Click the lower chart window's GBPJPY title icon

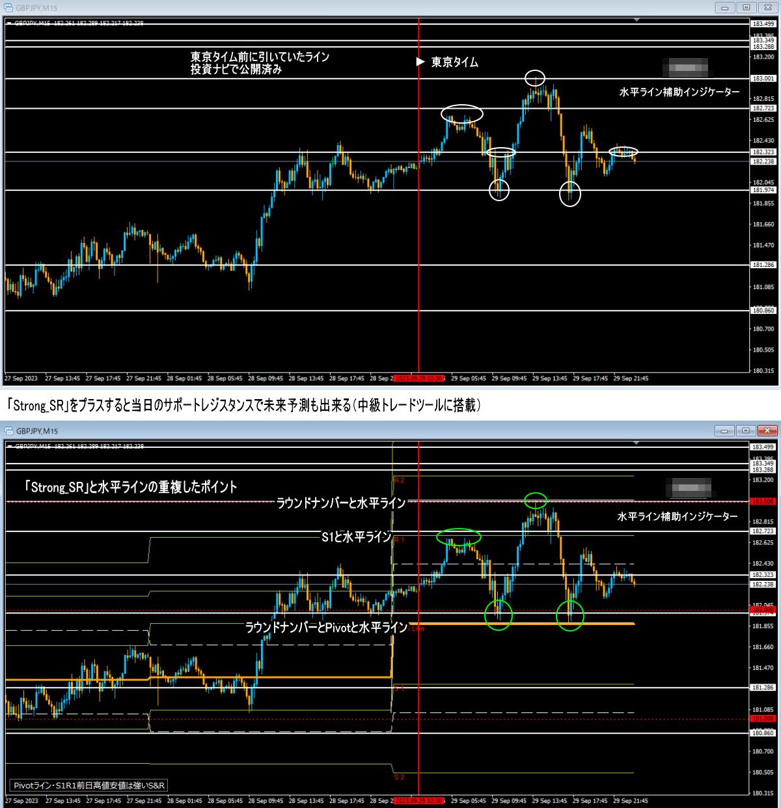point(8,431)
